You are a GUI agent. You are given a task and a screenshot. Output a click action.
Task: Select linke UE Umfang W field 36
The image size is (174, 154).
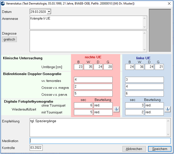tap(139, 67)
